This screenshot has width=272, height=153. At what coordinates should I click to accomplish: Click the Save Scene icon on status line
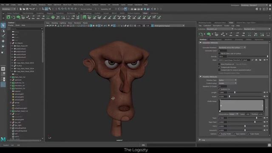[x=27, y=9]
